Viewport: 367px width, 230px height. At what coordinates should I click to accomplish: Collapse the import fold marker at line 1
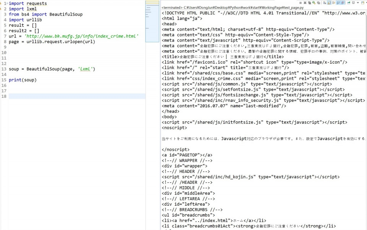(x=7, y=3)
